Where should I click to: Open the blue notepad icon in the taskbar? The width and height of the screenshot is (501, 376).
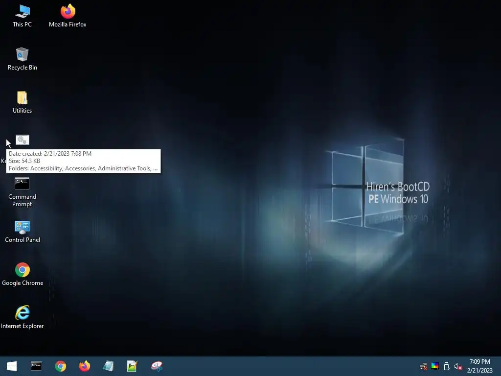(108, 366)
